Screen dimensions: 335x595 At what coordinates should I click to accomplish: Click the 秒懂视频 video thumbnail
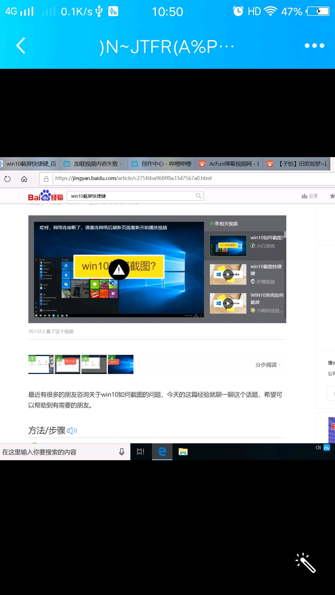tap(228, 275)
